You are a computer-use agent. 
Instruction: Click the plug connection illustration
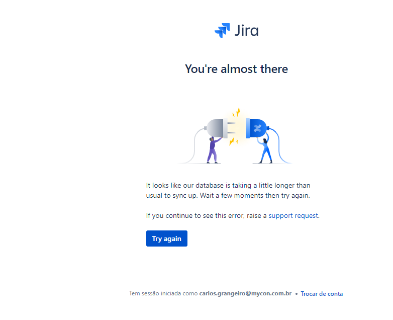tap(235, 135)
